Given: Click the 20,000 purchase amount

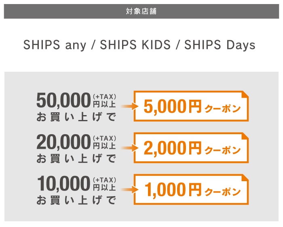Looking at the screenshot, I should (x=63, y=142).
